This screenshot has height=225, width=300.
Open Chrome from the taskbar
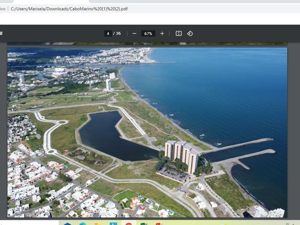click(x=129, y=224)
